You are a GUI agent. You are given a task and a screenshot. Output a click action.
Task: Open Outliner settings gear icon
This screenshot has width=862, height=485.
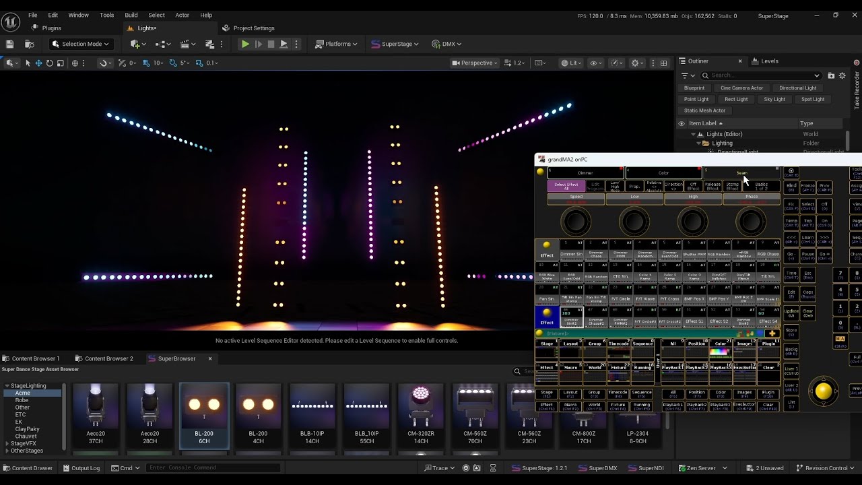(842, 75)
